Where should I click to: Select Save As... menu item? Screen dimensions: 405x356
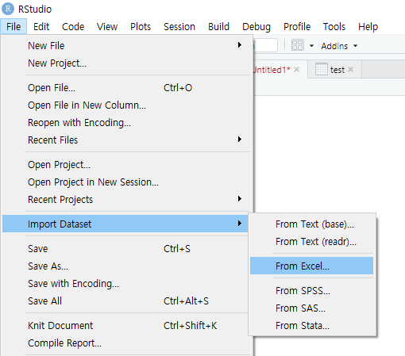click(x=125, y=266)
